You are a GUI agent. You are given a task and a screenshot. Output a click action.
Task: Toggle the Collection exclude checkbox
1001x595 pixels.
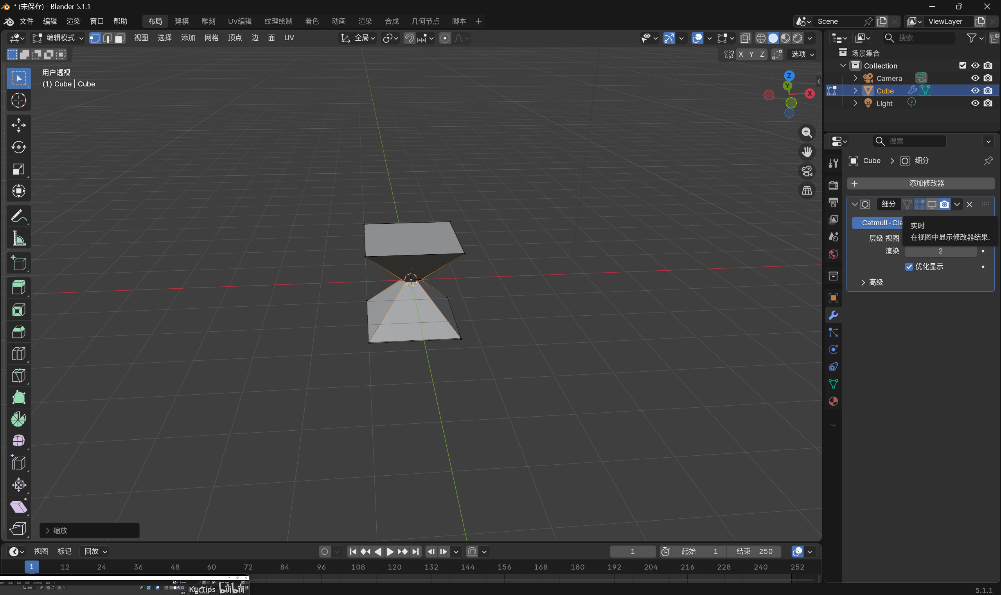962,65
